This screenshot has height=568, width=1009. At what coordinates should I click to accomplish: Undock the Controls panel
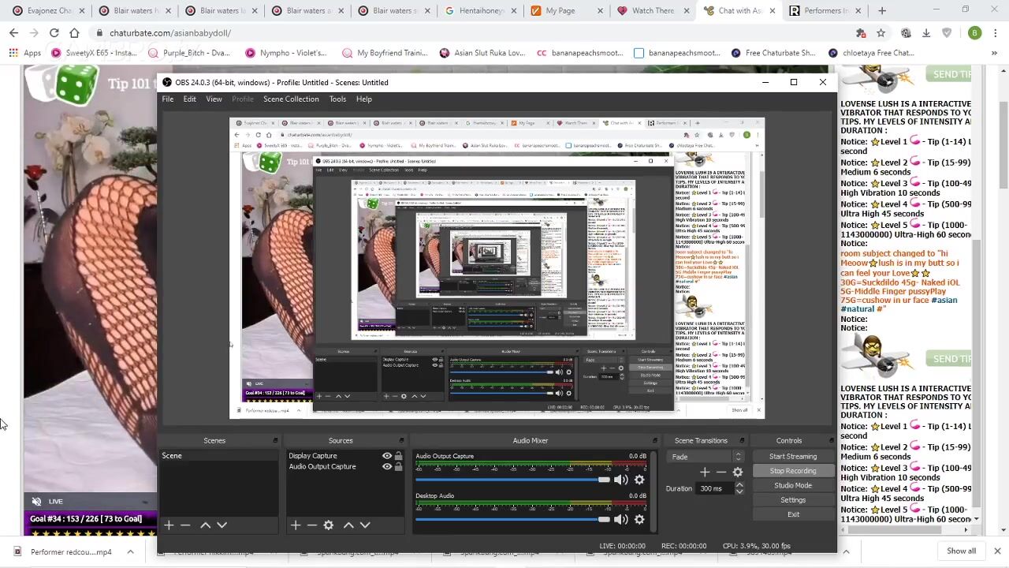click(x=831, y=440)
